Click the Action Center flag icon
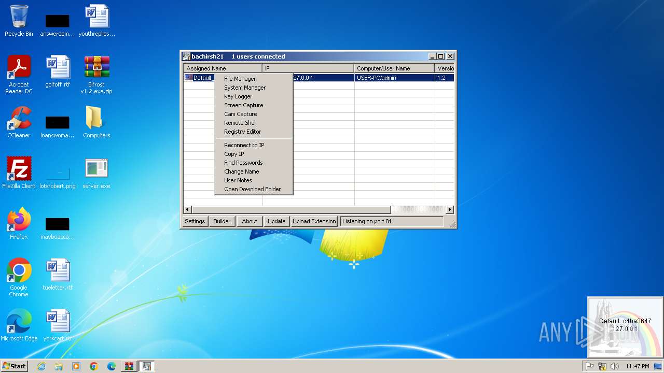 point(590,366)
